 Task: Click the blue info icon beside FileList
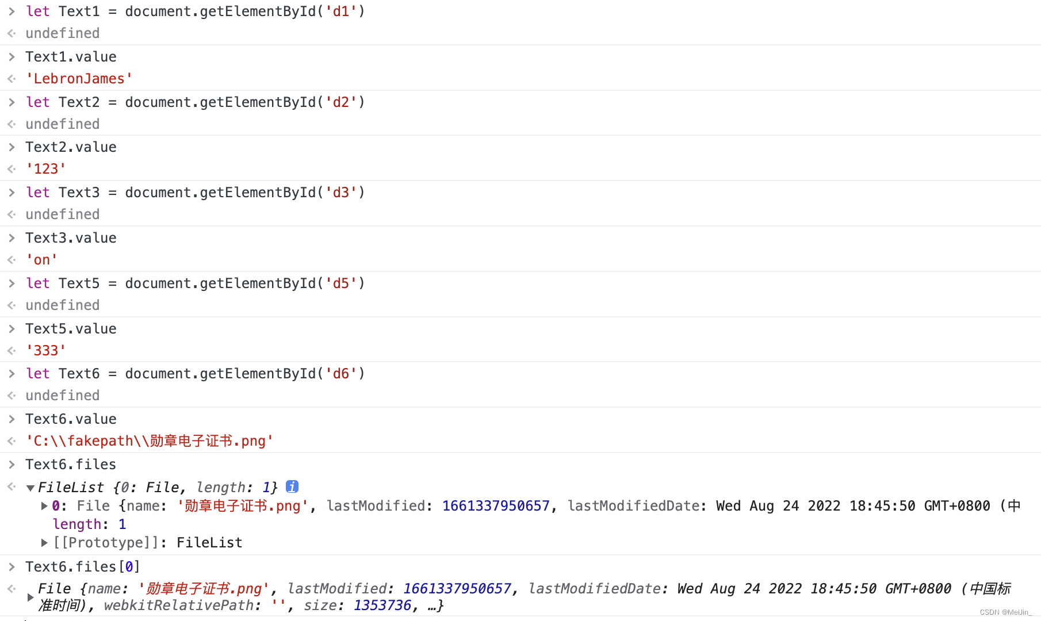pyautogui.click(x=292, y=486)
